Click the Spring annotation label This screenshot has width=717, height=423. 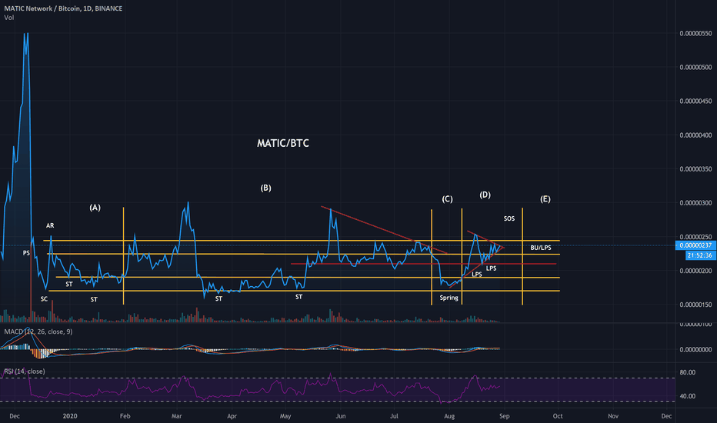click(449, 298)
